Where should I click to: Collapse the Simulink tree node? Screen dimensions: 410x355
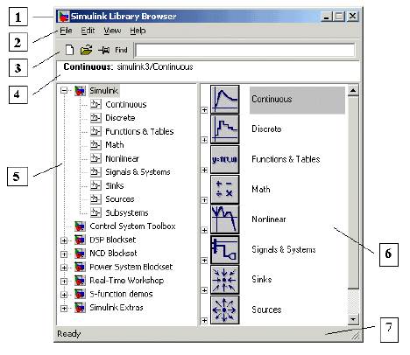pyautogui.click(x=64, y=91)
